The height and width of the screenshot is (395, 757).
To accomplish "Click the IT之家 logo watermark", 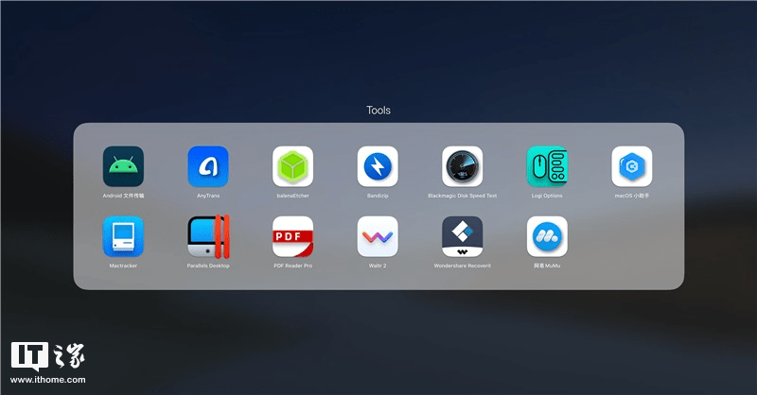I will point(48,356).
